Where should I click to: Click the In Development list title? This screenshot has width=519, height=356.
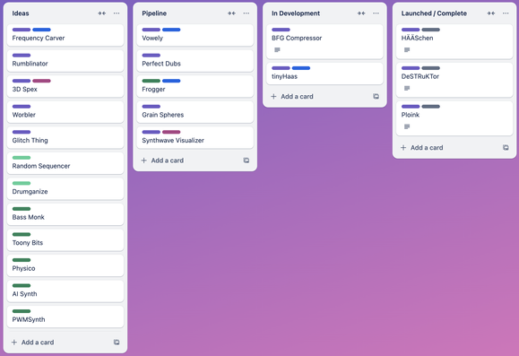tap(296, 13)
